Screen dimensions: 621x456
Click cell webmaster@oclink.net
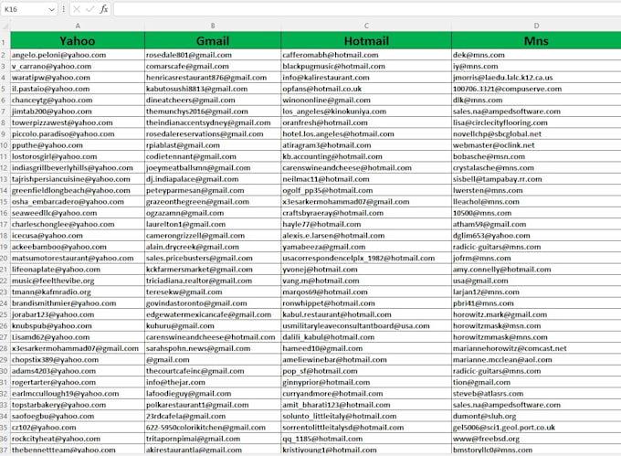tap(536, 145)
